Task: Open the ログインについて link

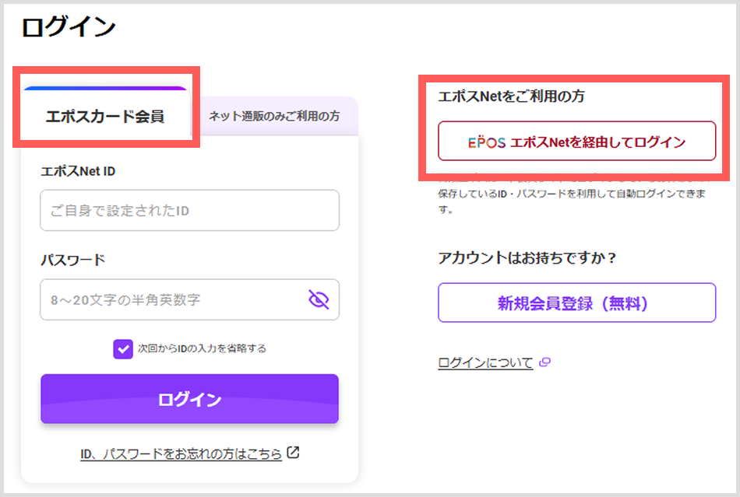Action: tap(485, 362)
